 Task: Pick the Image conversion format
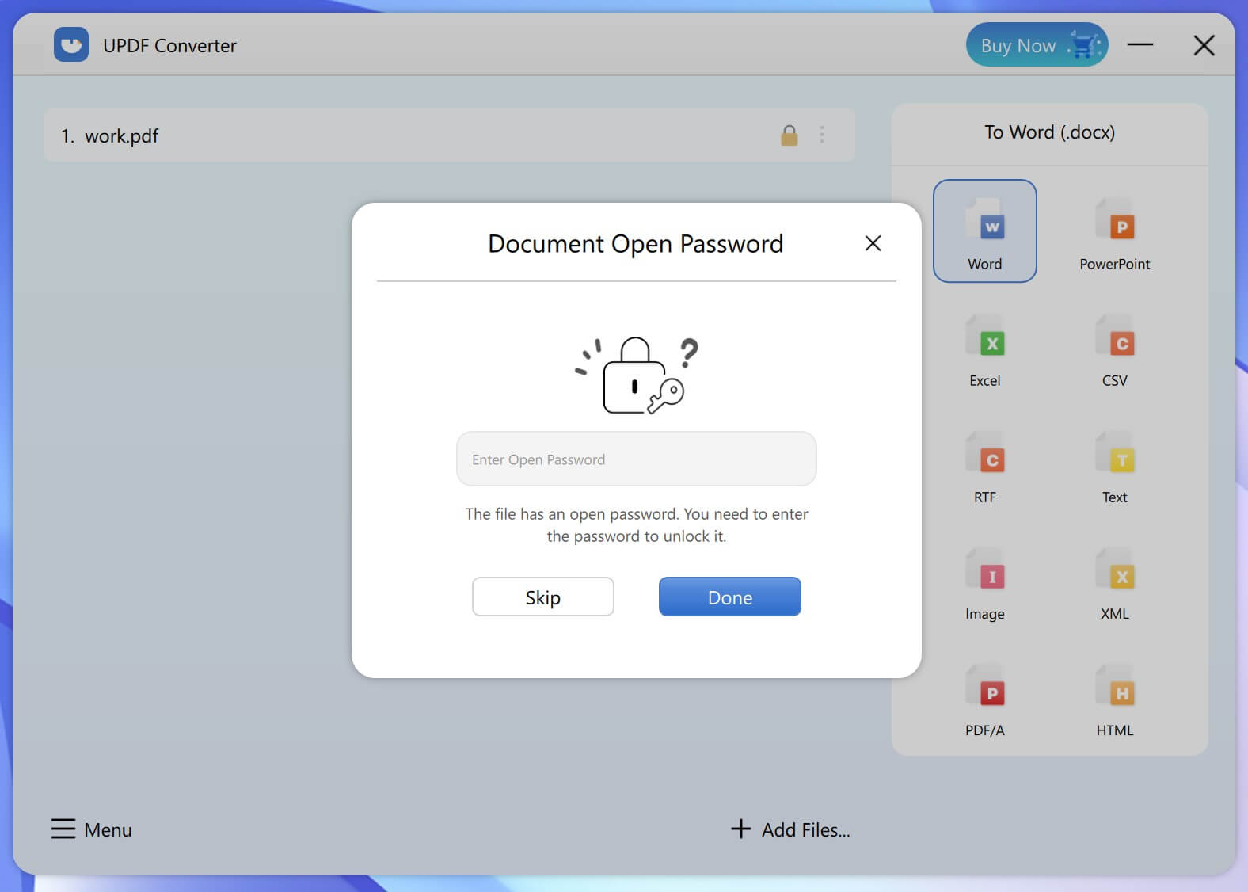984,580
